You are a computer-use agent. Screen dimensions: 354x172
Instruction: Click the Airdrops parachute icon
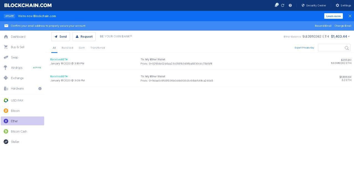pos(6,68)
